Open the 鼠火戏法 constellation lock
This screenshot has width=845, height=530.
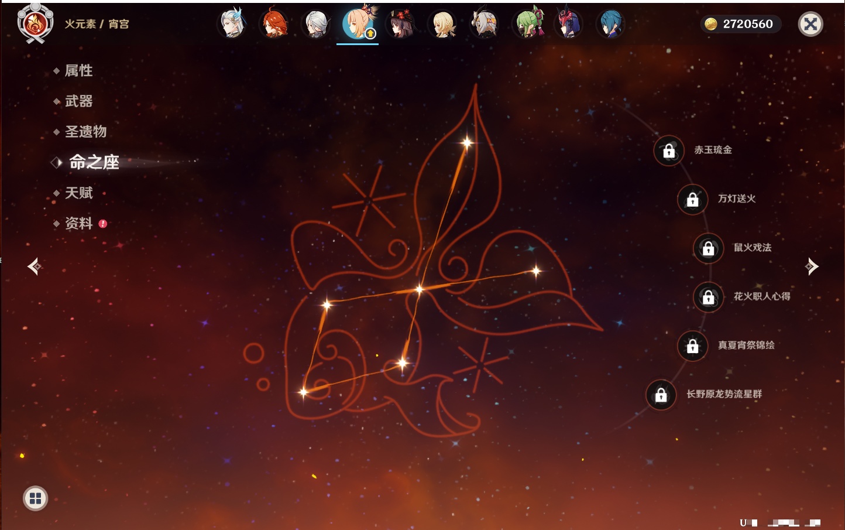coord(708,248)
